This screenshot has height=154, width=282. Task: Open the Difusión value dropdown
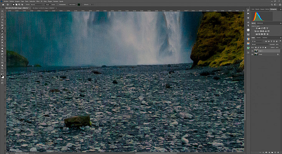pyautogui.click(x=92, y=5)
